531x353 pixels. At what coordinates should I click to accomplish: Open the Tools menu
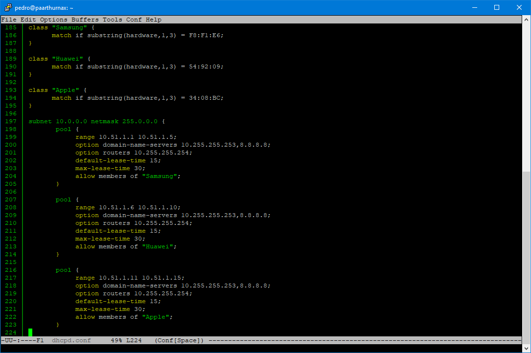coord(112,20)
